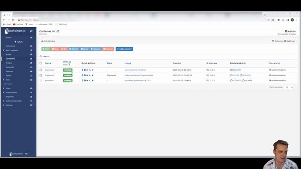The image size is (301, 169).
Task: Click the Resume button
Action: [96, 49]
